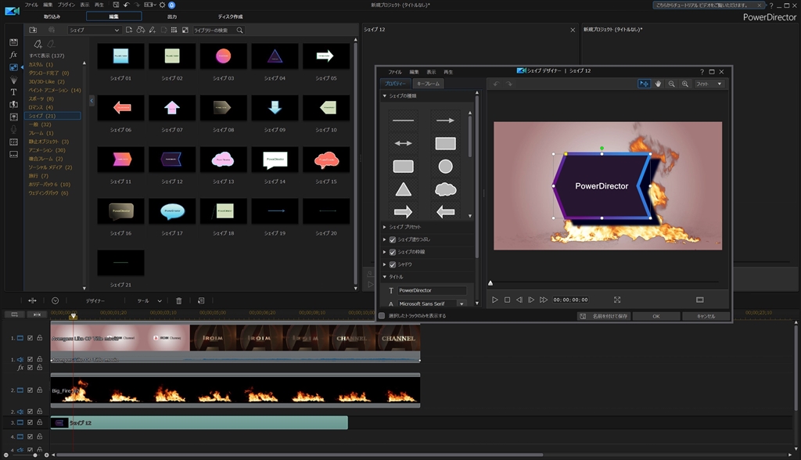
Task: Open the Microsoft Sans Serif font dropdown
Action: (462, 304)
